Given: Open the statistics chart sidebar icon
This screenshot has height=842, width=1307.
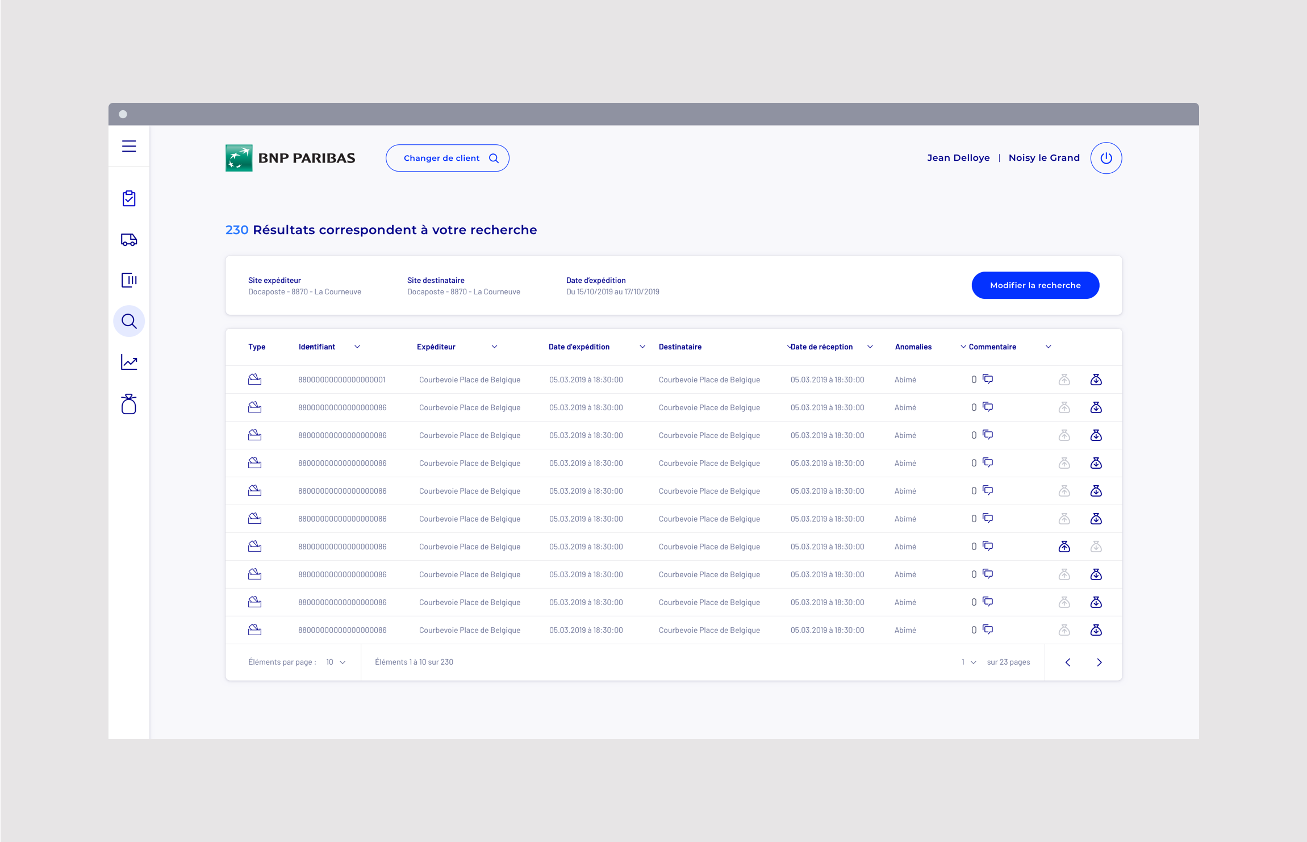Looking at the screenshot, I should (129, 362).
